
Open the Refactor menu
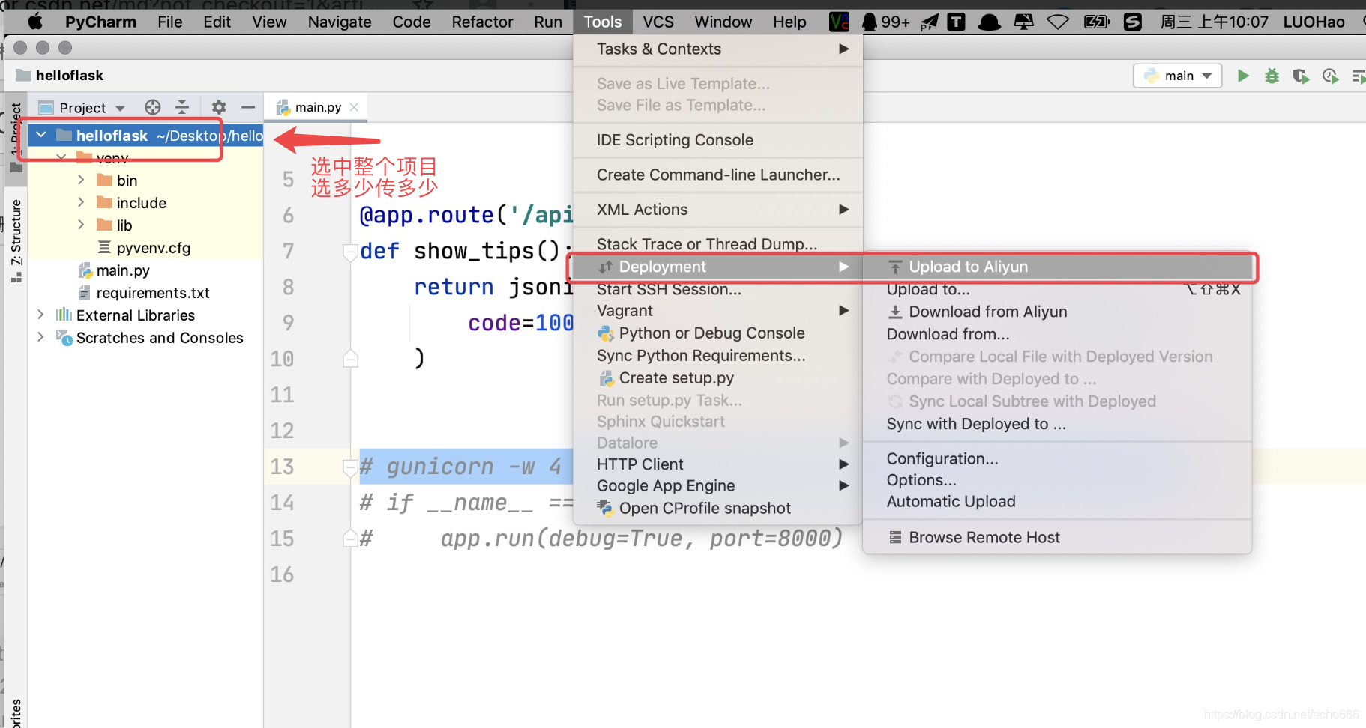[x=482, y=22]
